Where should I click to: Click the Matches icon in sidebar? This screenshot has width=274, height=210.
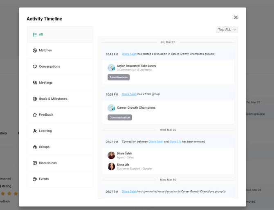[35, 50]
